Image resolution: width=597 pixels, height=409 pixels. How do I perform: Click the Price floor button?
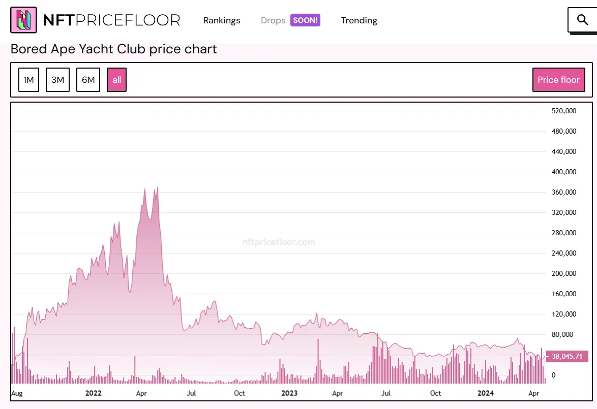[x=558, y=80]
